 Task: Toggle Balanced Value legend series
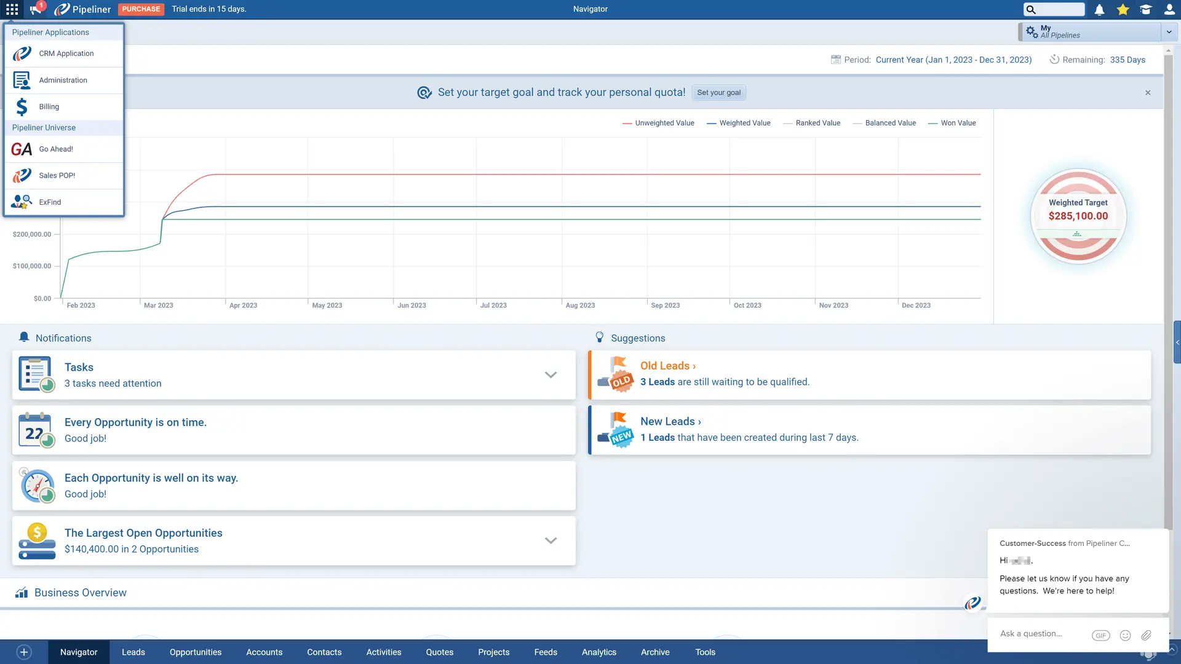[885, 123]
